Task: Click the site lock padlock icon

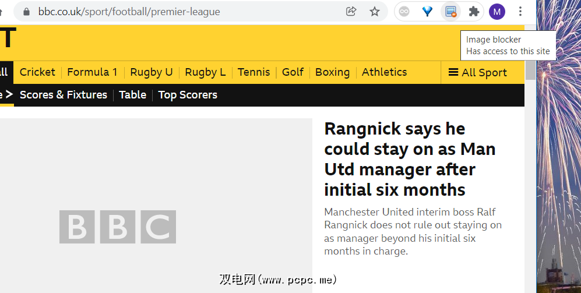Action: [26, 12]
